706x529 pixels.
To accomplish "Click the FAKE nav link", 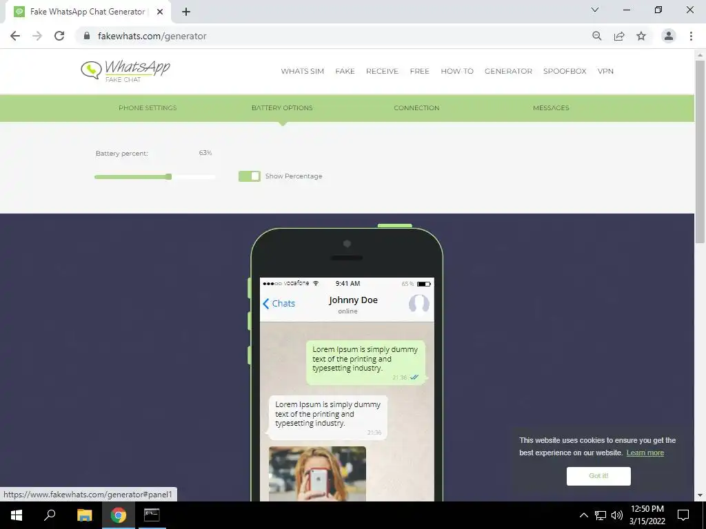I will (x=345, y=71).
